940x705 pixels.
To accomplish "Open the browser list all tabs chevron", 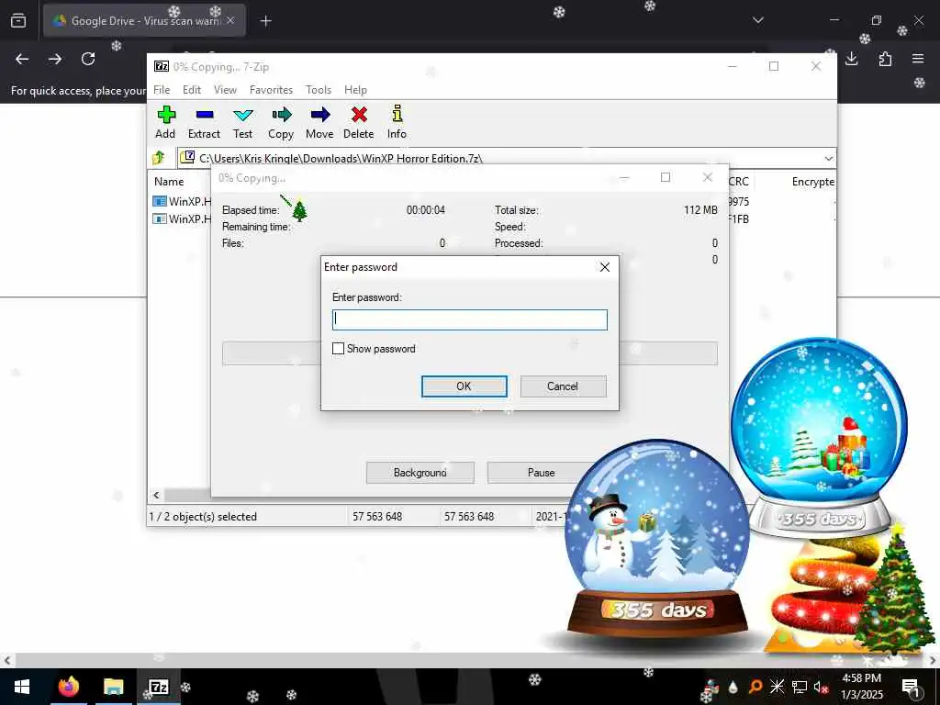I will [758, 20].
